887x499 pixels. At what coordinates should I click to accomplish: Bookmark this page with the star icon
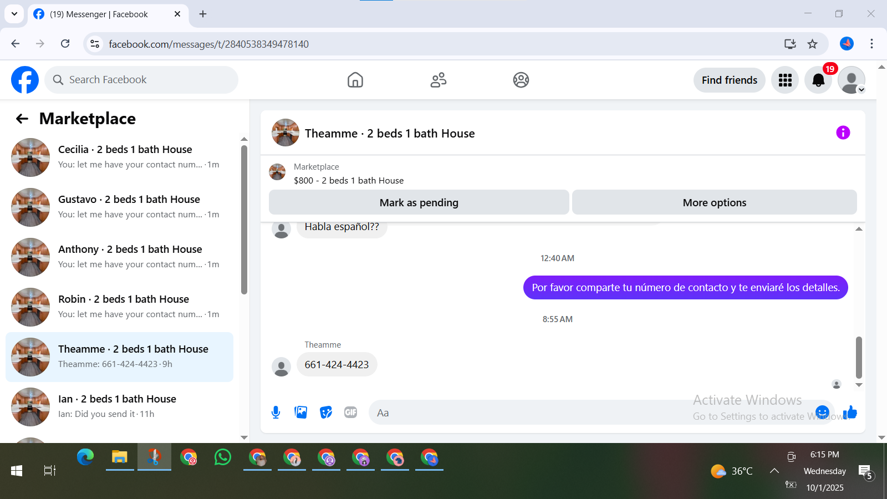pyautogui.click(x=813, y=44)
